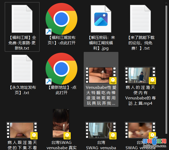Select the 【永久地址发布页】 text file icon

click(22, 69)
